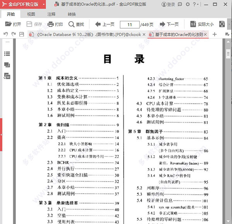Switch to the 转换 ribbon tab

pyautogui.click(x=72, y=14)
